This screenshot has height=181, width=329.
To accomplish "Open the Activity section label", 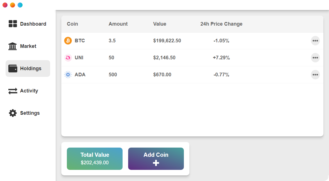I will pos(29,91).
